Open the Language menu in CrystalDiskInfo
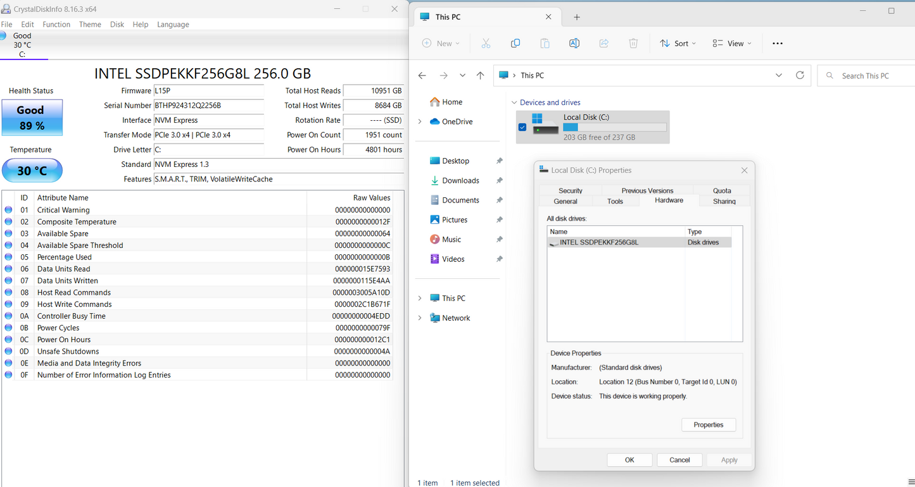Image resolution: width=915 pixels, height=487 pixels. click(x=173, y=24)
